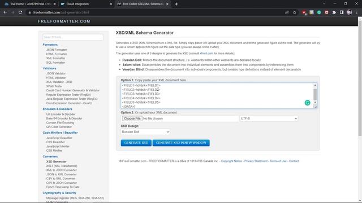The width and height of the screenshot is (362, 203).
Task: Click the Validators category heading
Action: tap(49, 68)
